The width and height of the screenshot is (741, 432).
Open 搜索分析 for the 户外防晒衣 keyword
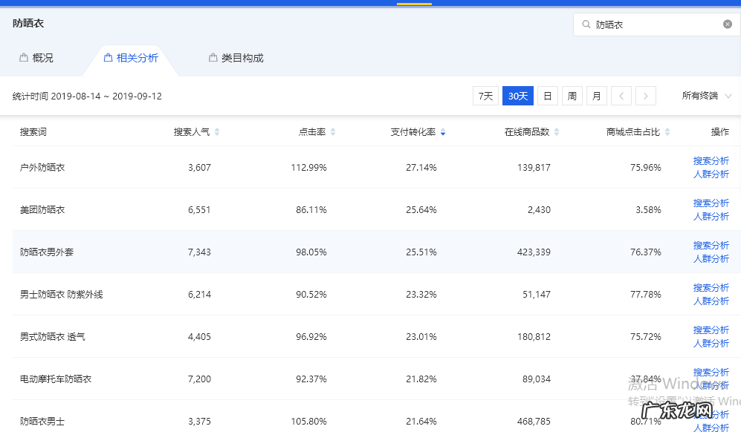pos(711,160)
